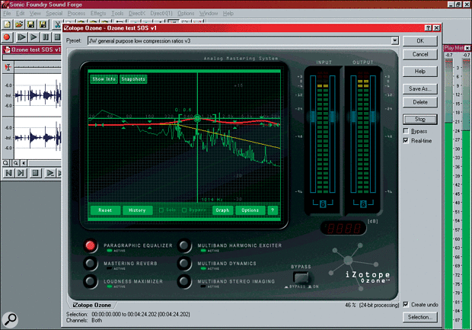472x330 pixels.
Task: Open the Edit menu
Action: click(21, 13)
